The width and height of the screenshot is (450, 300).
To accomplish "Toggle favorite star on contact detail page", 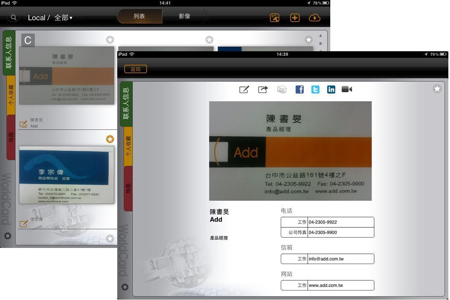I will coord(437,89).
